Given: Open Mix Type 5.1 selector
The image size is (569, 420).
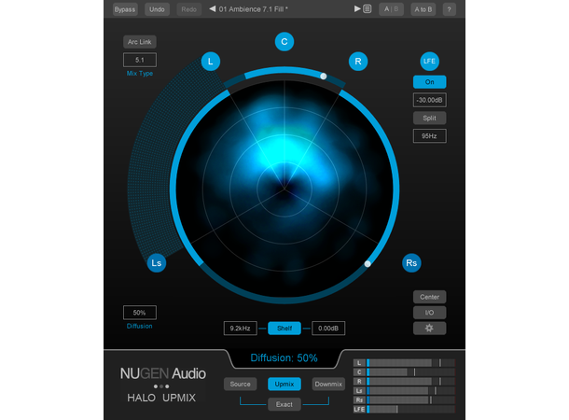Looking at the screenshot, I should pos(140,60).
